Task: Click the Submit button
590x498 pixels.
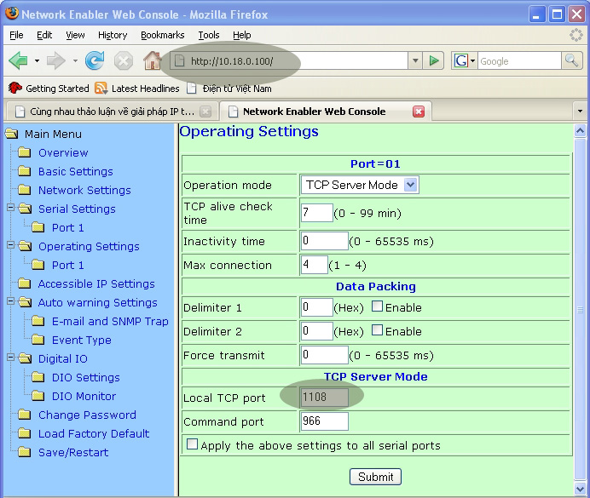Action: click(x=375, y=477)
